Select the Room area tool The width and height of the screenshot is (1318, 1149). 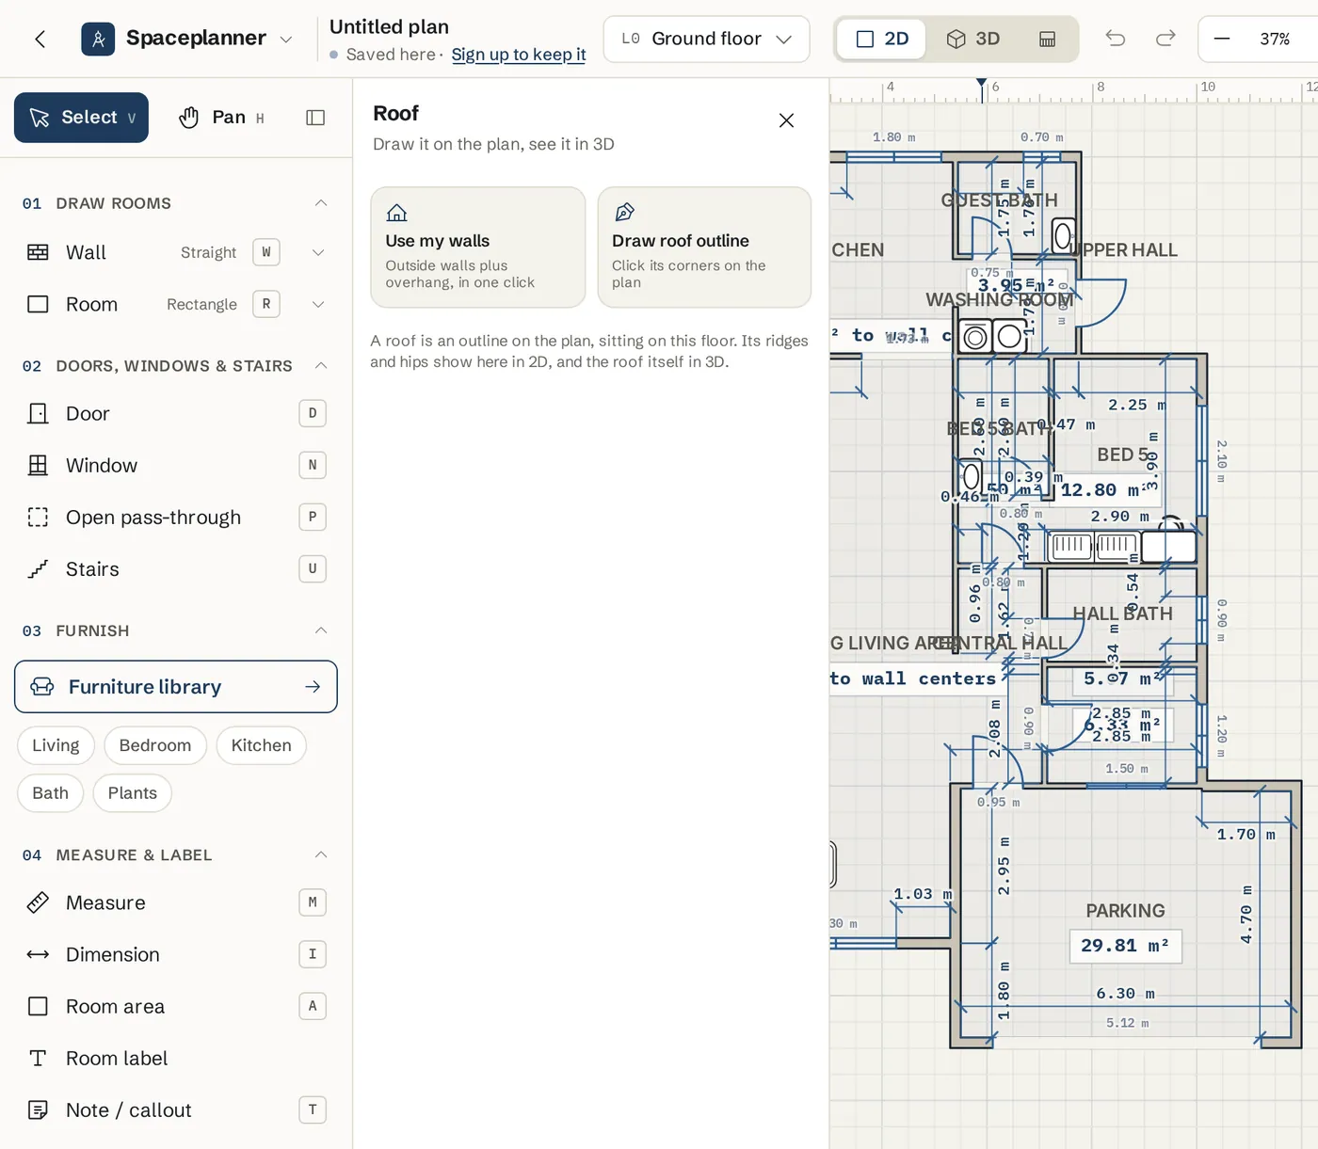[175, 1006]
